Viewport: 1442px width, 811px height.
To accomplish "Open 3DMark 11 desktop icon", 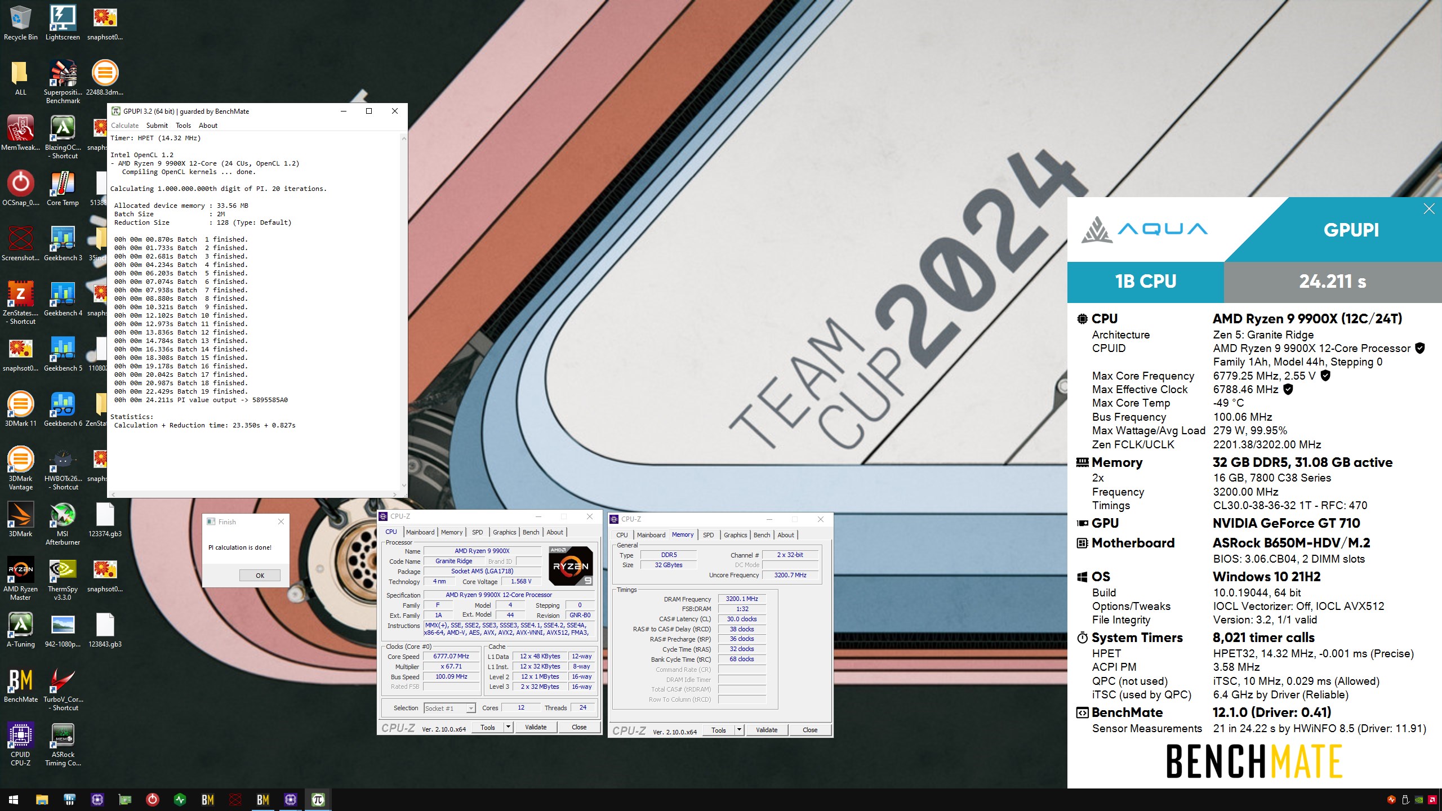I will click(20, 409).
